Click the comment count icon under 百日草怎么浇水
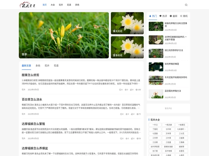 point(121,114)
